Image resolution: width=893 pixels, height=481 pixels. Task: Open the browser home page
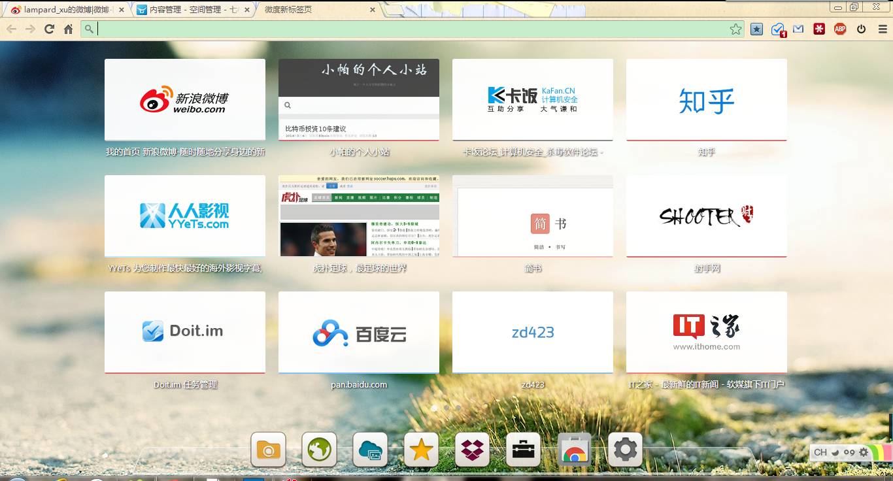tap(68, 29)
